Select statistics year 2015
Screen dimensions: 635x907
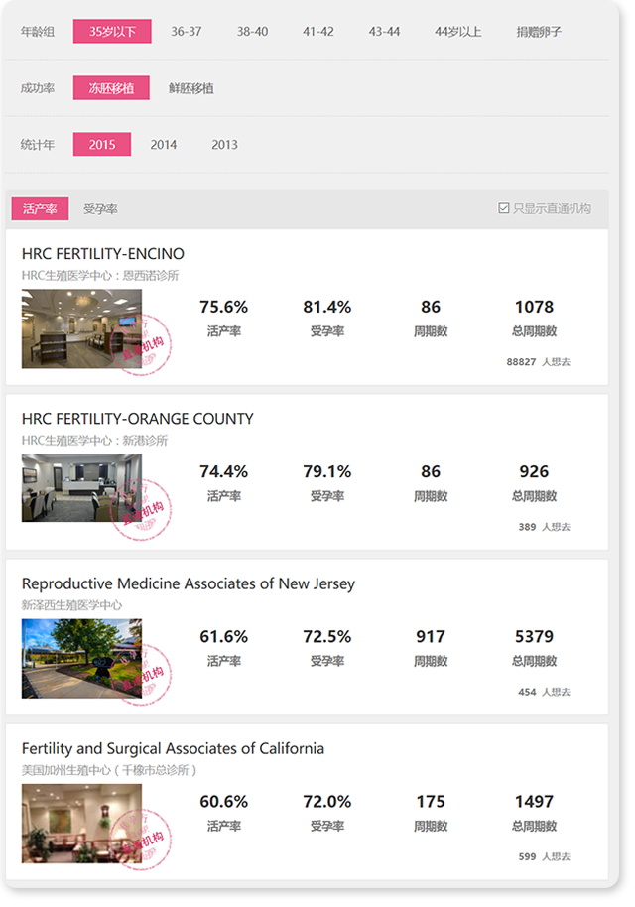coord(102,145)
